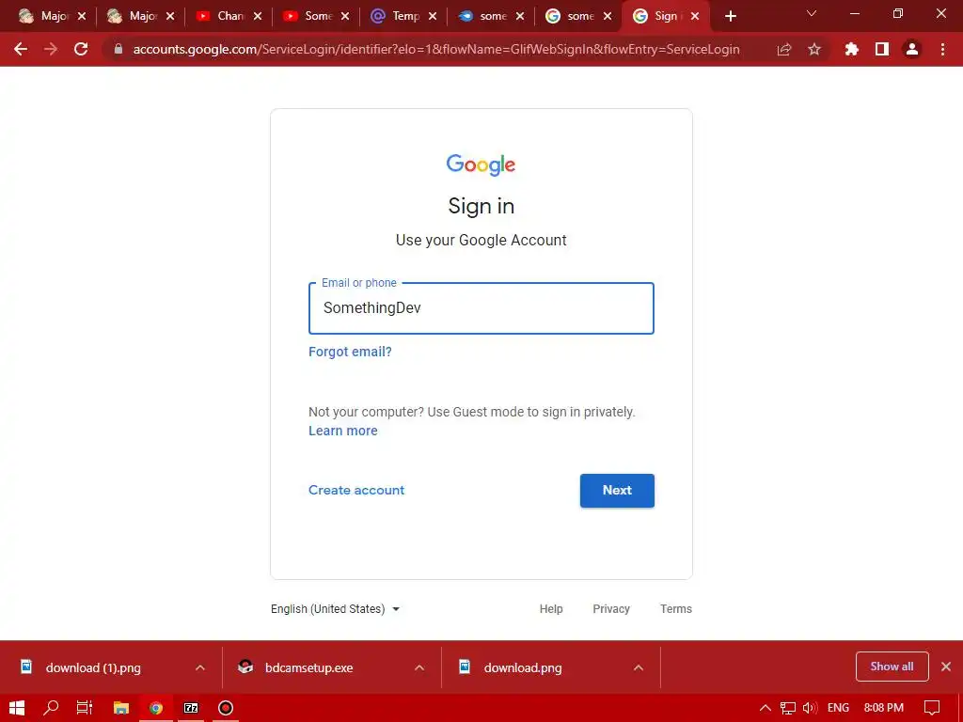Screen dimensions: 963x722
Task: Open the Windows notification center
Action: point(932,708)
